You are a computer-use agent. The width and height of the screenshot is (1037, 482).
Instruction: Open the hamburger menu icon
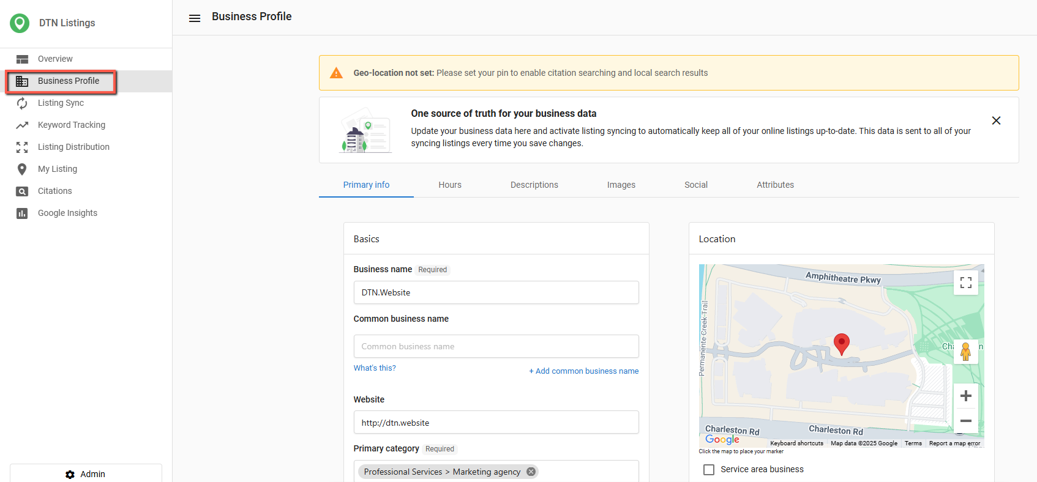(x=195, y=18)
